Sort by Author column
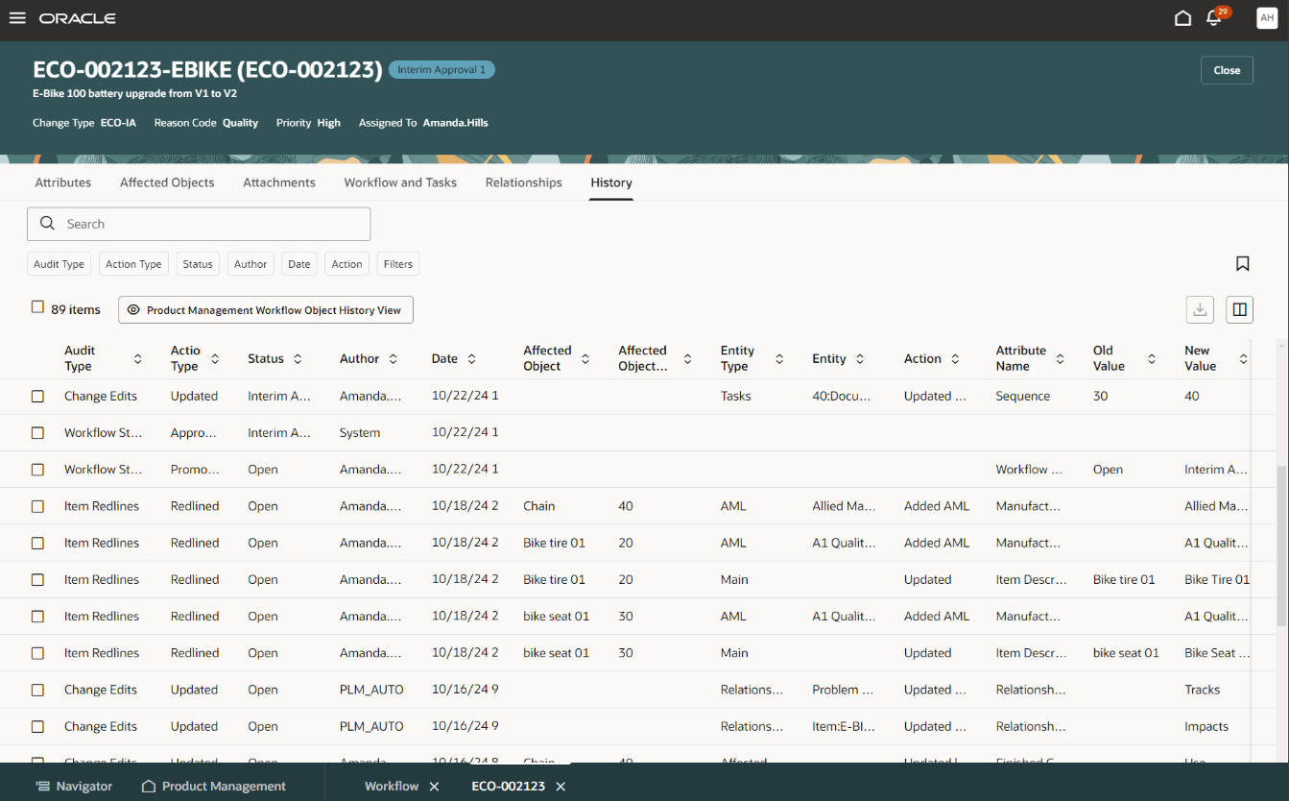The height and width of the screenshot is (801, 1289). (393, 358)
